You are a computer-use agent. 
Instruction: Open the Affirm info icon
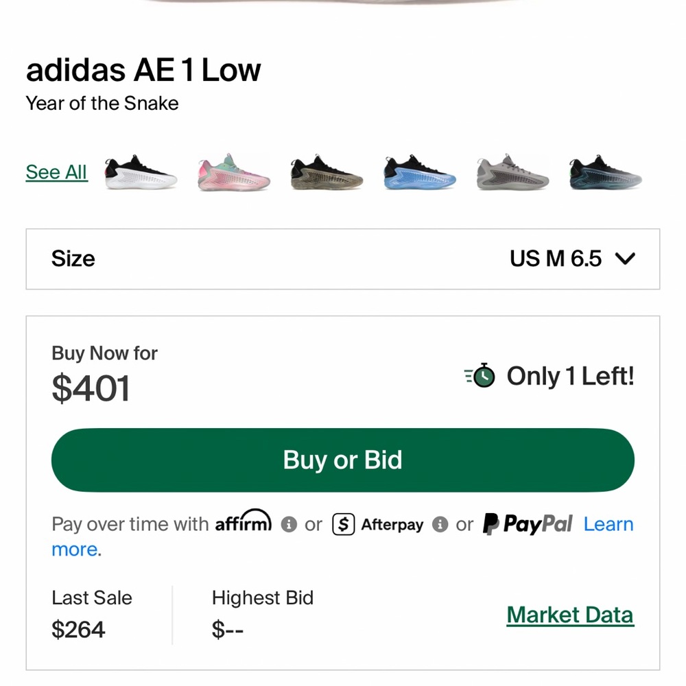click(289, 525)
